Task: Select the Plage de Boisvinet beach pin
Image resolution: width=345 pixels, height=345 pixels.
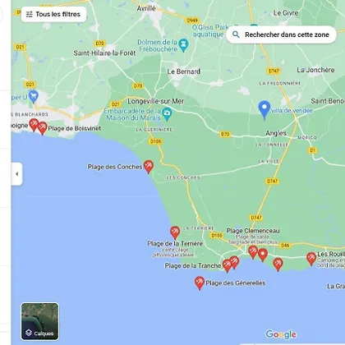Action: coord(43,128)
